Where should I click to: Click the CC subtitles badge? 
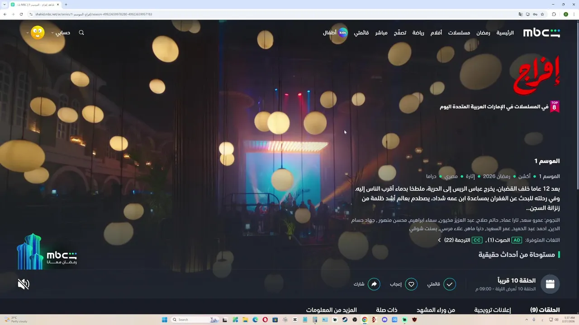477,240
